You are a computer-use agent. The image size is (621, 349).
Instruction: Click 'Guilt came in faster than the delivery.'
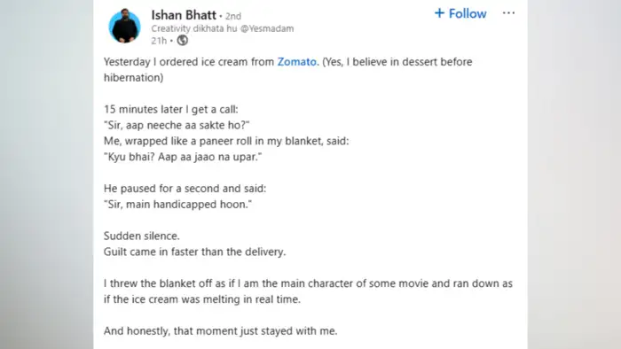[195, 252]
